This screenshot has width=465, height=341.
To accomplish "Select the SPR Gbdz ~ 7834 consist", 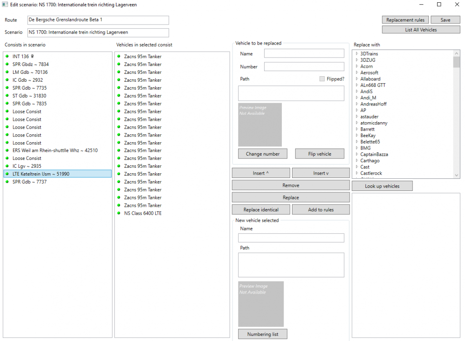I will coord(31,64).
